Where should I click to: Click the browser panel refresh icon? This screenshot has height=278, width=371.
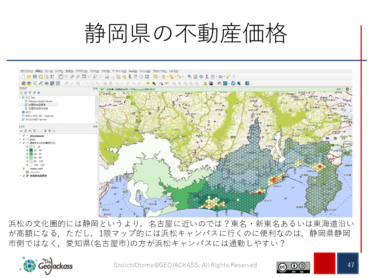point(25,93)
